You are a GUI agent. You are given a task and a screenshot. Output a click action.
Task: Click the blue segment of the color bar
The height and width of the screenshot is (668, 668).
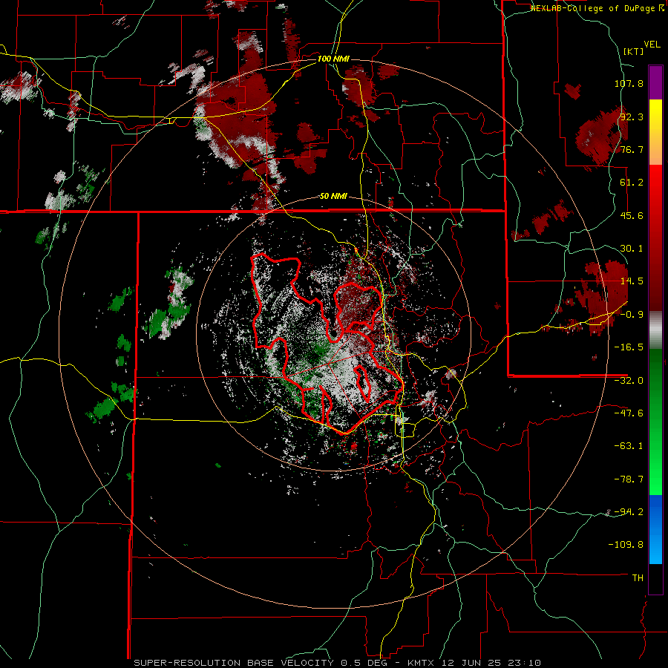point(655,529)
